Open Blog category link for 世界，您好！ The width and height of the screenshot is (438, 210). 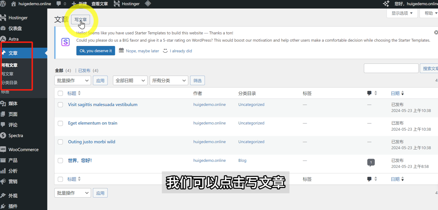[x=242, y=160]
